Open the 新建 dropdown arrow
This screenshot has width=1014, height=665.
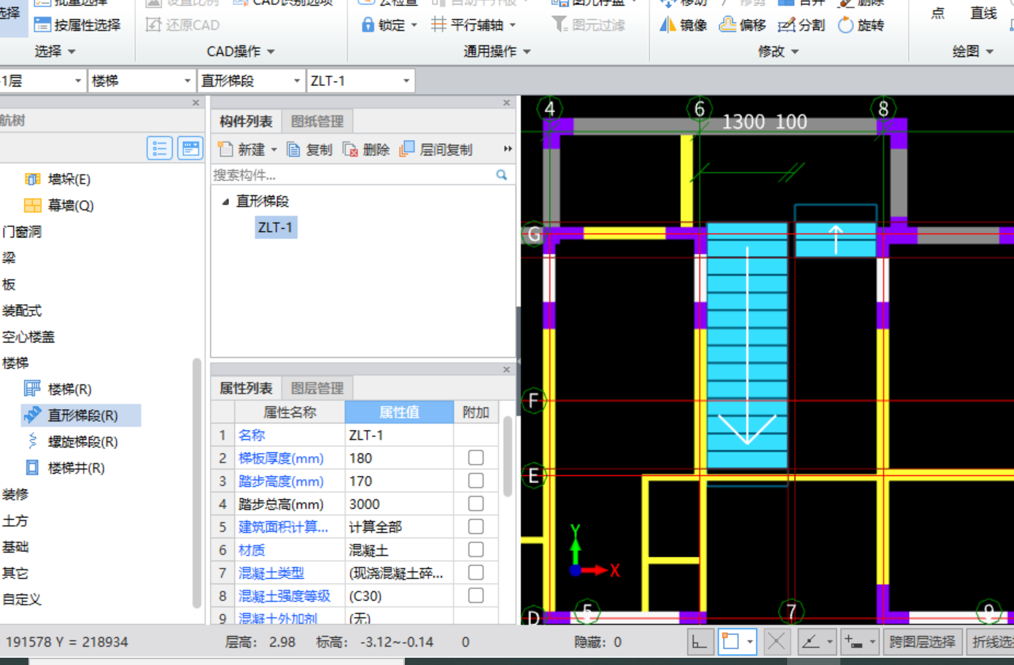coord(274,149)
